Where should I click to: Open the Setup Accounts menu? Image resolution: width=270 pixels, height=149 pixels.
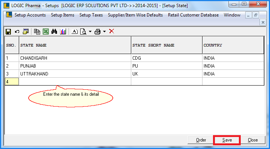30,15
